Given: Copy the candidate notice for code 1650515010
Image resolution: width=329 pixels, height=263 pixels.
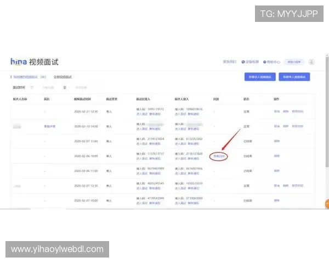Looking at the screenshot, I should [193, 188].
